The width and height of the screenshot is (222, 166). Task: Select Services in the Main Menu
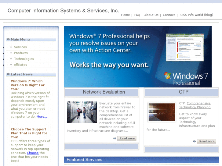tap(20, 47)
